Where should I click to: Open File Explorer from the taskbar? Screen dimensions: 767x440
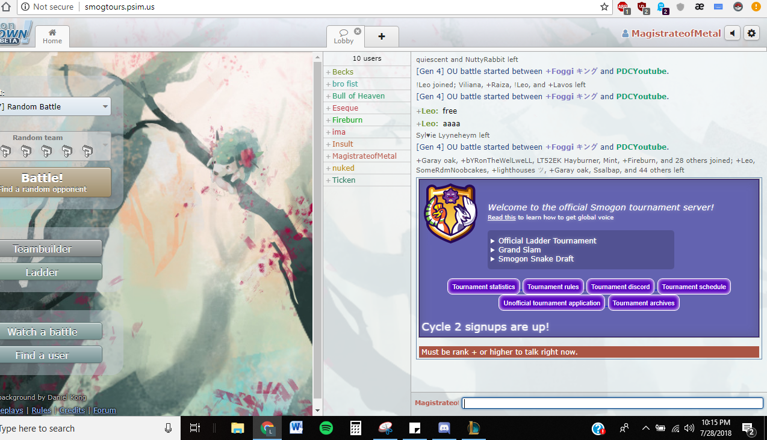click(238, 428)
